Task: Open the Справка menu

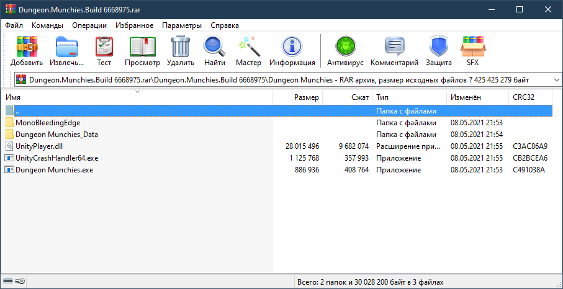Action: (x=225, y=25)
